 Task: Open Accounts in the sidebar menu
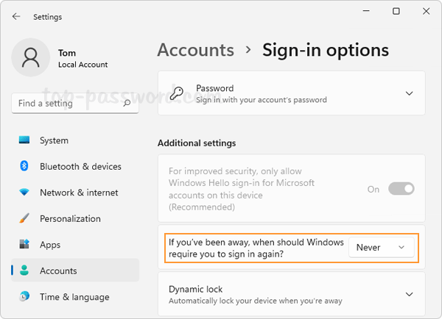(58, 270)
